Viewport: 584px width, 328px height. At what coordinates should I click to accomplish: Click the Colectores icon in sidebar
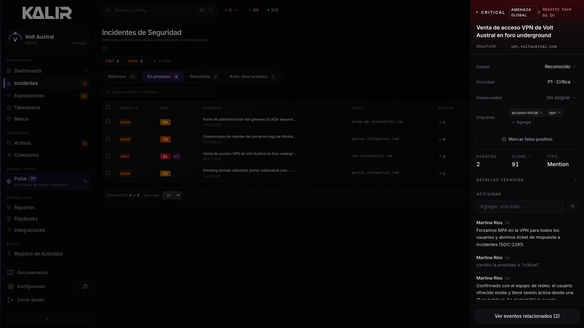tap(9, 155)
